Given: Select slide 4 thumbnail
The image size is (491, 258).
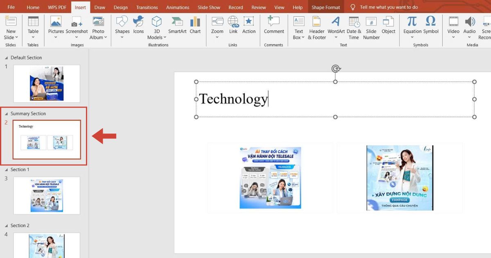Looking at the screenshot, I should pyautogui.click(x=47, y=245).
